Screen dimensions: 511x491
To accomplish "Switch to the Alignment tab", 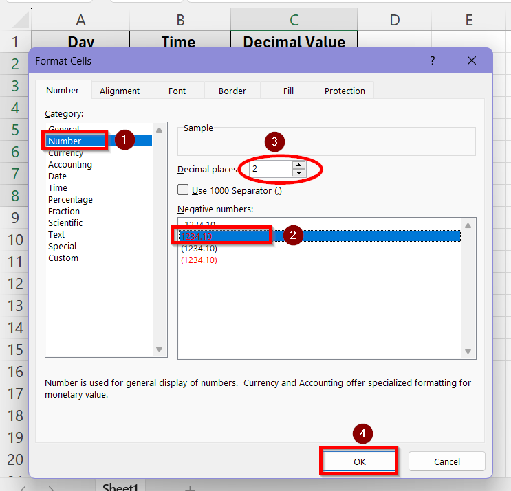I will pos(120,91).
